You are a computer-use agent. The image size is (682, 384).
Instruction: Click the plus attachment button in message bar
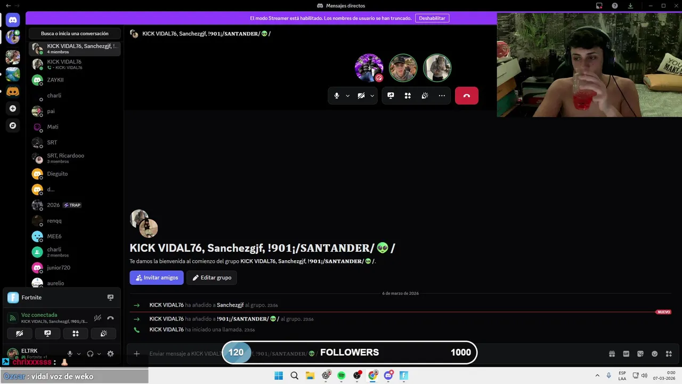tap(136, 353)
